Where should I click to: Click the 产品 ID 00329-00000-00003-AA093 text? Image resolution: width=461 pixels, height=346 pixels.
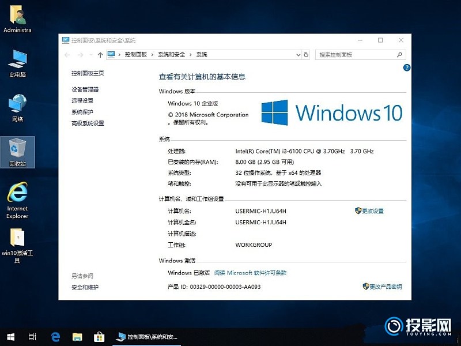click(214, 287)
